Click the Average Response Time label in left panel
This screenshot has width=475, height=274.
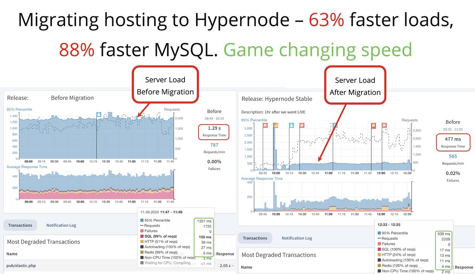(27, 167)
